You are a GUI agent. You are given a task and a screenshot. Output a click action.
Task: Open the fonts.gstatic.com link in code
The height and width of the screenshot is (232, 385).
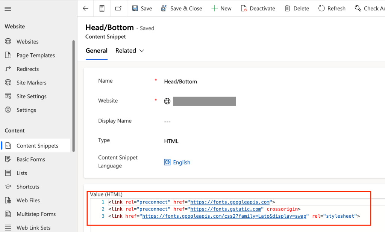(226, 209)
